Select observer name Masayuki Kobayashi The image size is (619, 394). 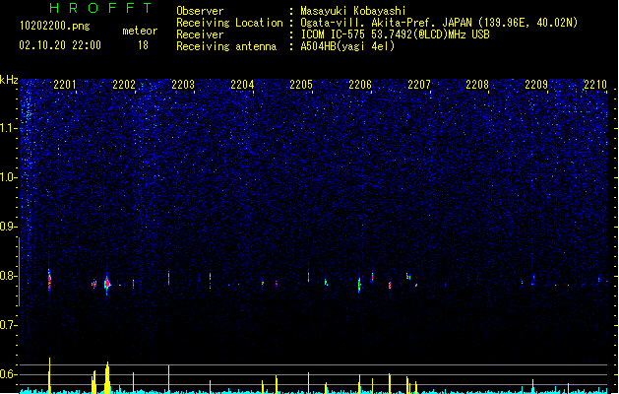353,11
